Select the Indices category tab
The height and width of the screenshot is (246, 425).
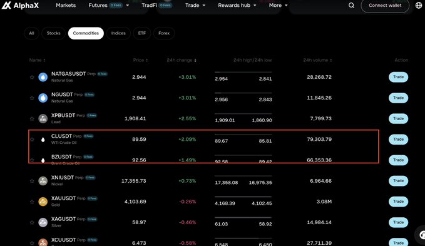click(x=118, y=33)
